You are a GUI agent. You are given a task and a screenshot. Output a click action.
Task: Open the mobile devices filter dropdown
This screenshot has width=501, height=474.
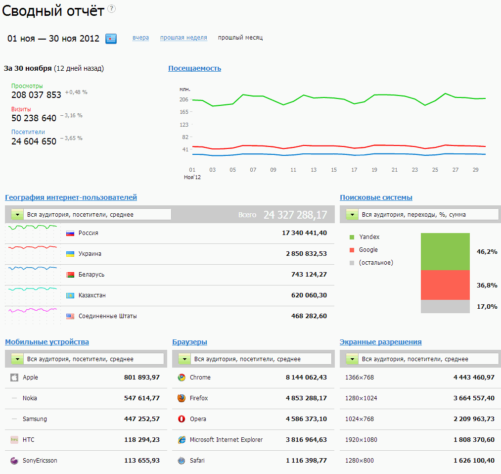[88, 359]
